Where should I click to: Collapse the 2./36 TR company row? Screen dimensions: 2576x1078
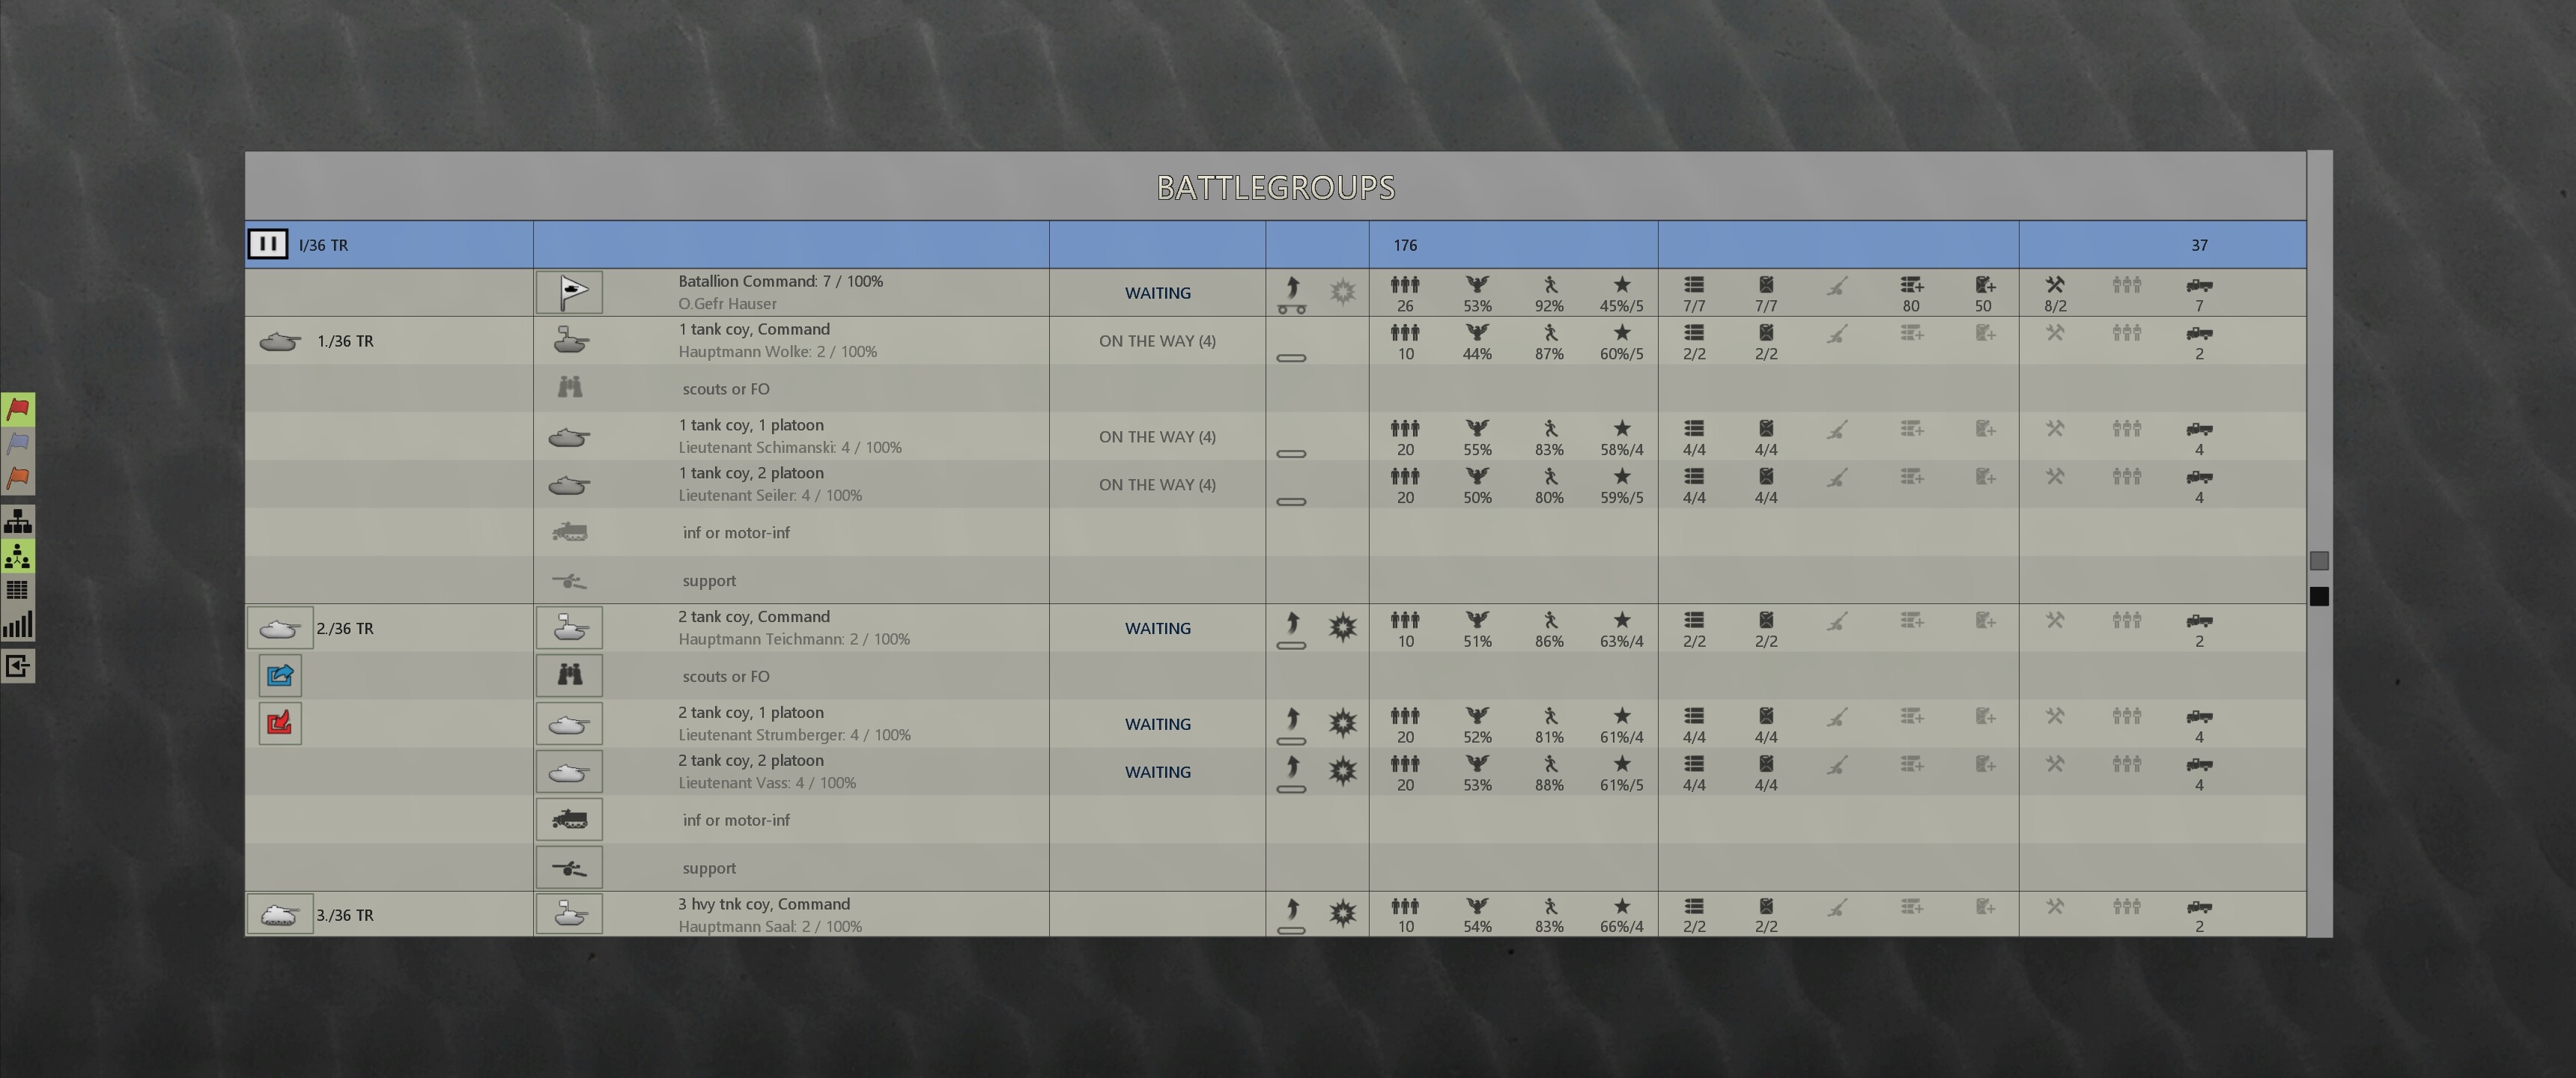click(x=279, y=627)
